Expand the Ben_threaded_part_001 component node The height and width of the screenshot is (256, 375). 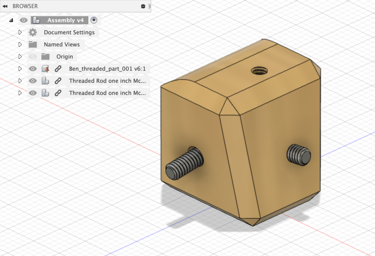(20, 68)
